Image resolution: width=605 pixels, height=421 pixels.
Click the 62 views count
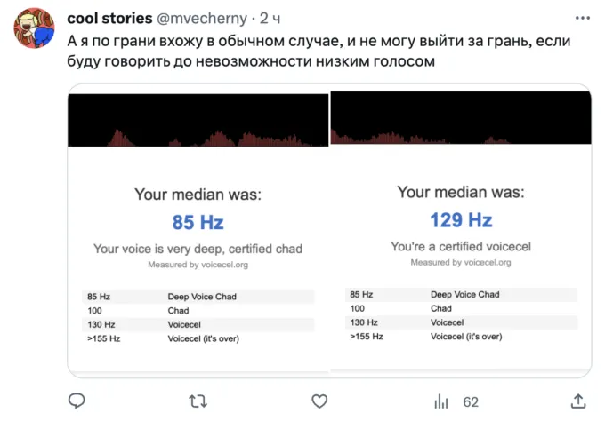click(x=471, y=401)
